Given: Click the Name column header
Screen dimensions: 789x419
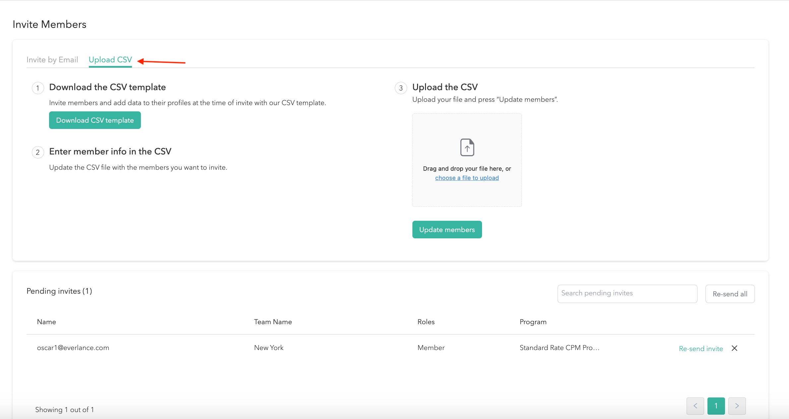Looking at the screenshot, I should (46, 322).
